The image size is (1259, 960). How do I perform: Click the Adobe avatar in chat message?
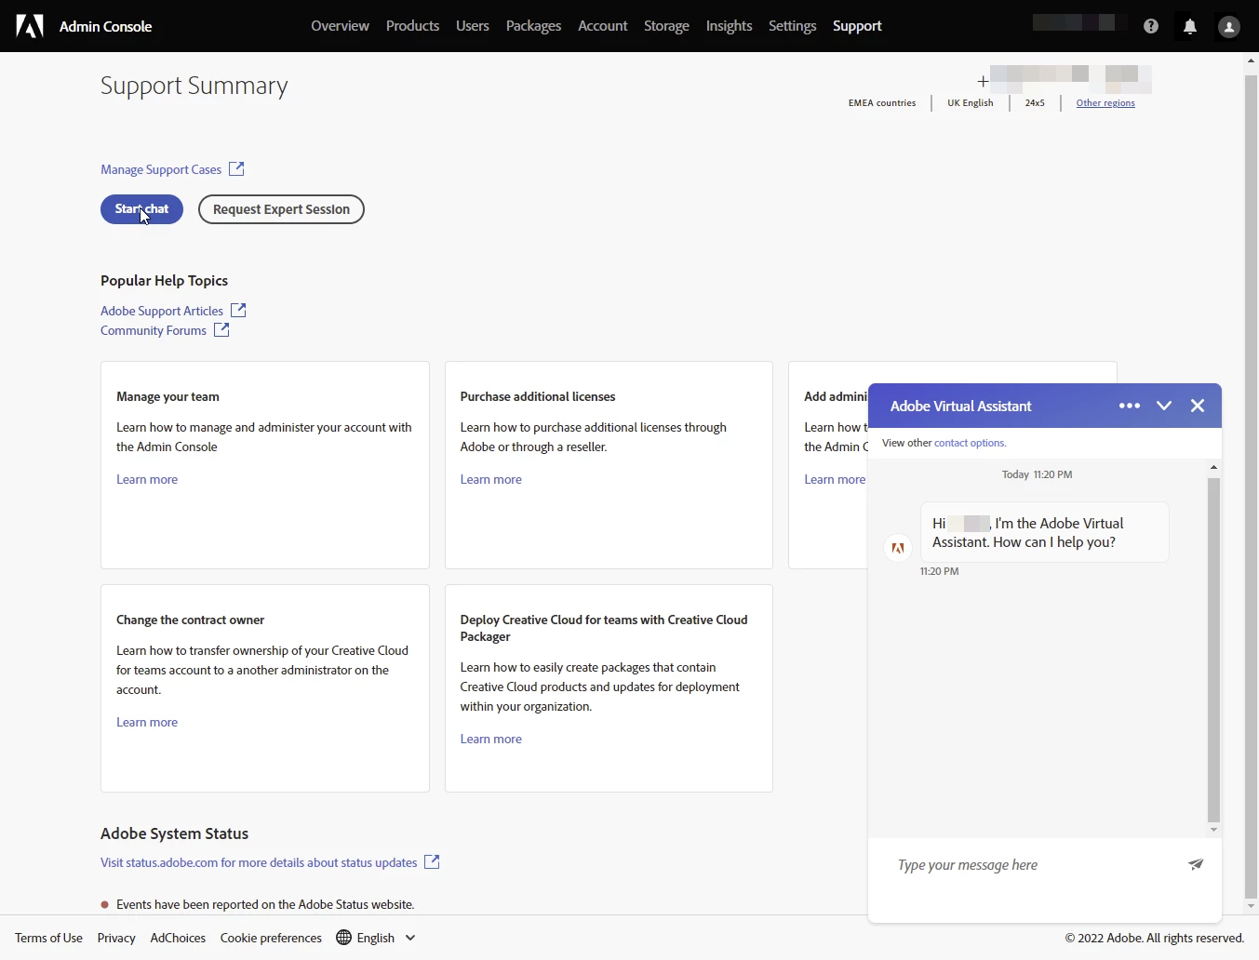coord(898,548)
